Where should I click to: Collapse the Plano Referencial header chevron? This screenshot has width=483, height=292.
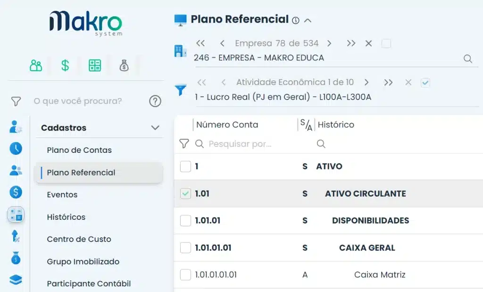308,21
